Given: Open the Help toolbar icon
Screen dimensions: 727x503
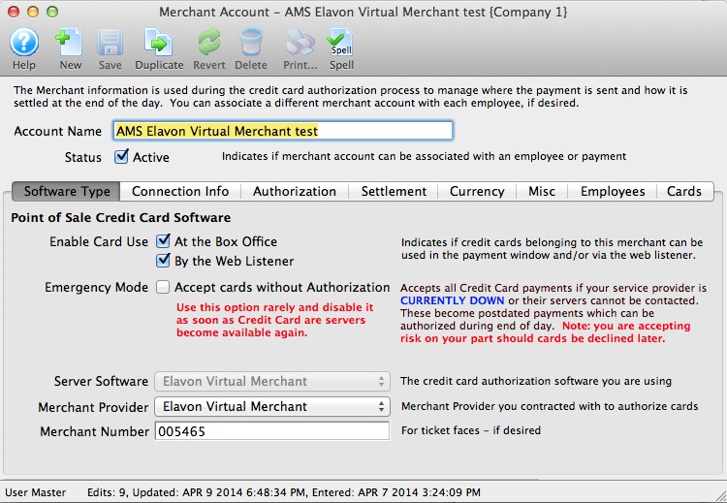Looking at the screenshot, I should point(24,43).
